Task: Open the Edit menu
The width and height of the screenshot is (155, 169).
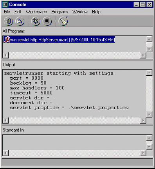Action: tap(18, 12)
